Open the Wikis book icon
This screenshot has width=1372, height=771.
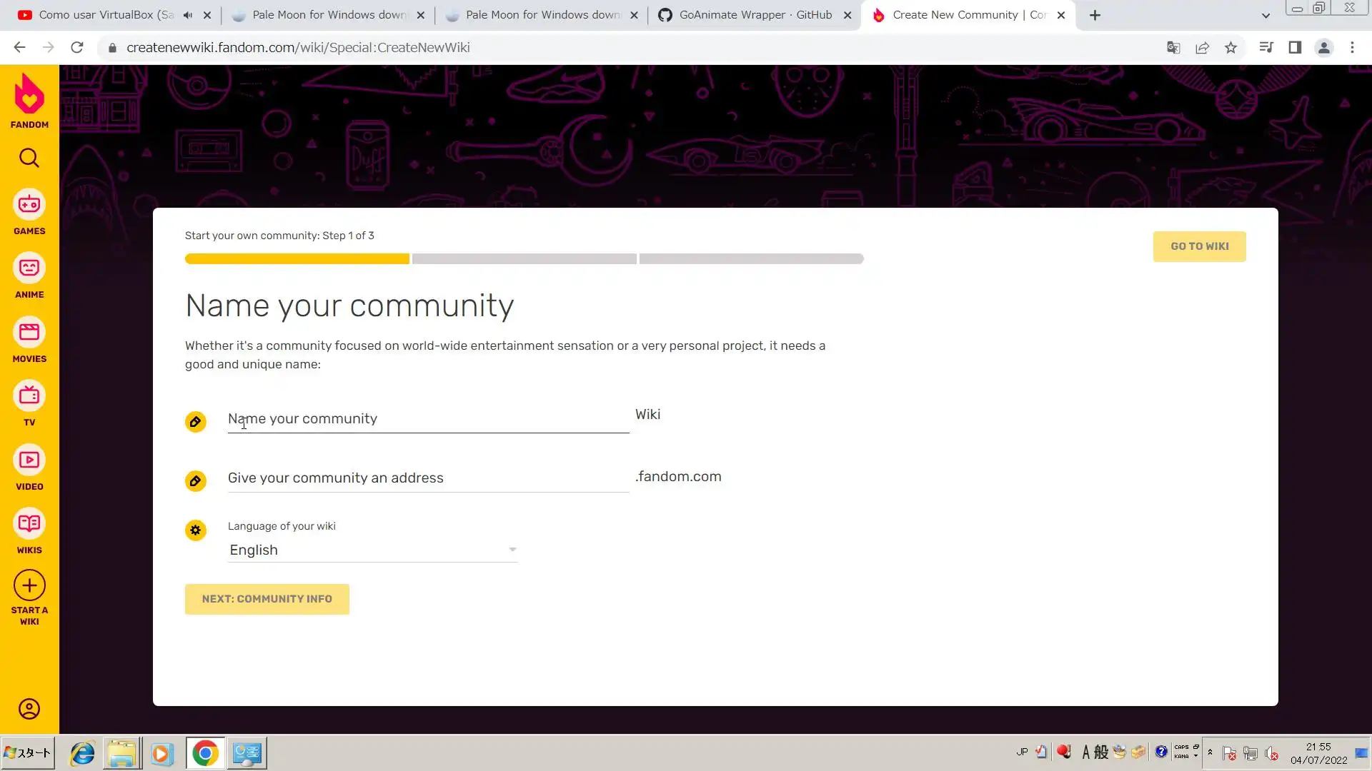click(29, 524)
